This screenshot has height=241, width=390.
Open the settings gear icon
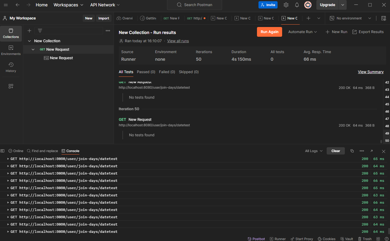[286, 5]
